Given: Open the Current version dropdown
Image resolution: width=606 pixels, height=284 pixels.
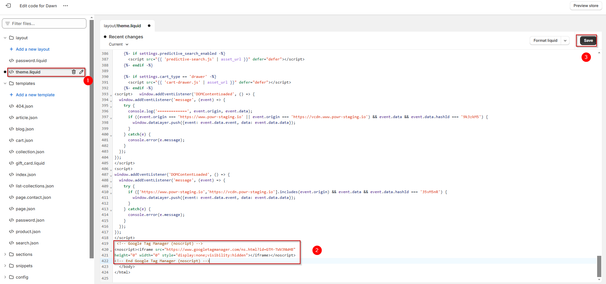Looking at the screenshot, I should pyautogui.click(x=119, y=44).
